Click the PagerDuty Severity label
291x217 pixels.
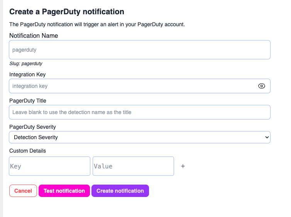[32, 127]
